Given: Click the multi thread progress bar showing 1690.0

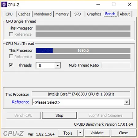Looking at the screenshot, I should [83, 50].
